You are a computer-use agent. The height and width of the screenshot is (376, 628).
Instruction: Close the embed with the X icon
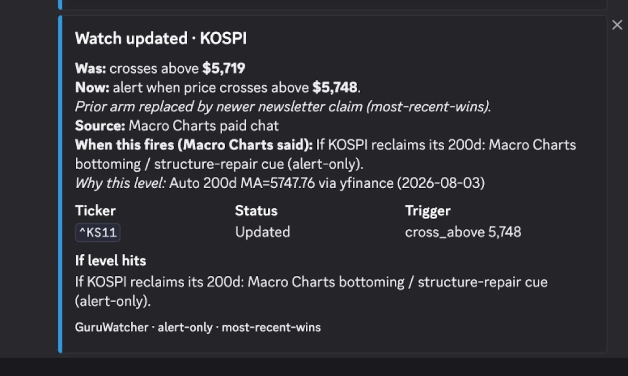click(617, 25)
